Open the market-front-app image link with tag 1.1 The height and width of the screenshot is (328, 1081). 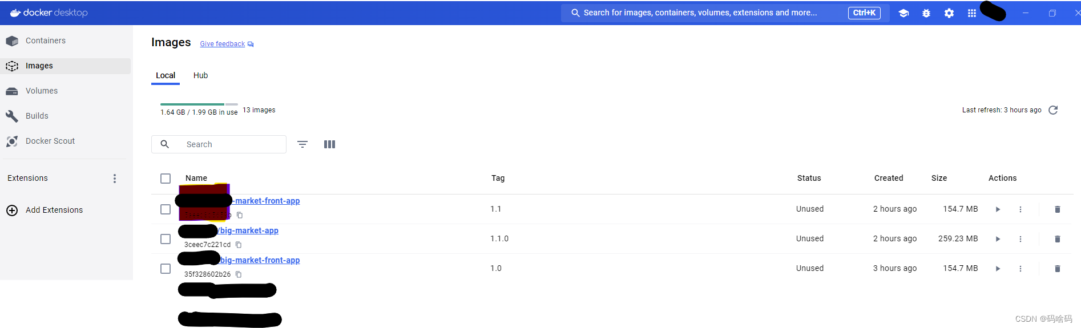[267, 201]
